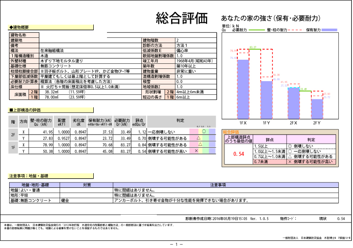Click the 偏心率 value
353x248 pixels.
[x=182, y=51]
